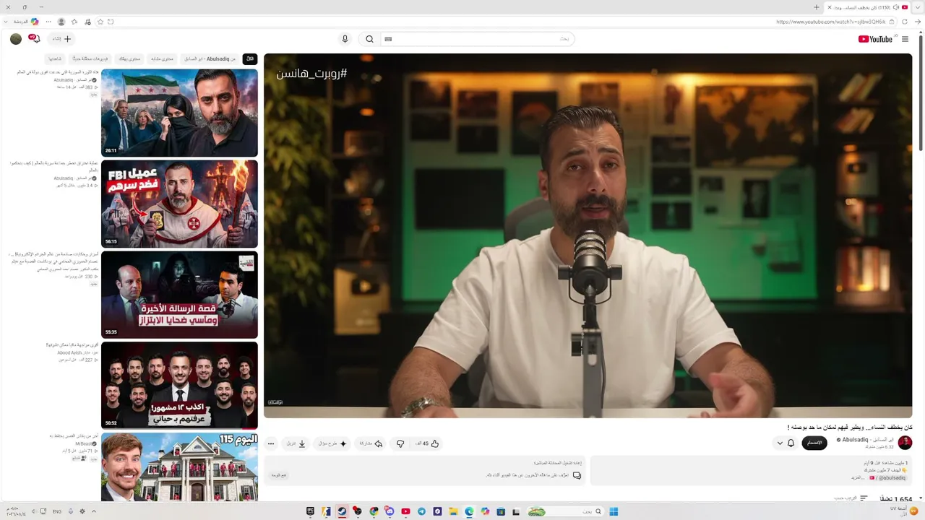Image resolution: width=925 pixels, height=520 pixels.
Task: Open the 55:35 blackmail story thumbnail
Action: [179, 295]
